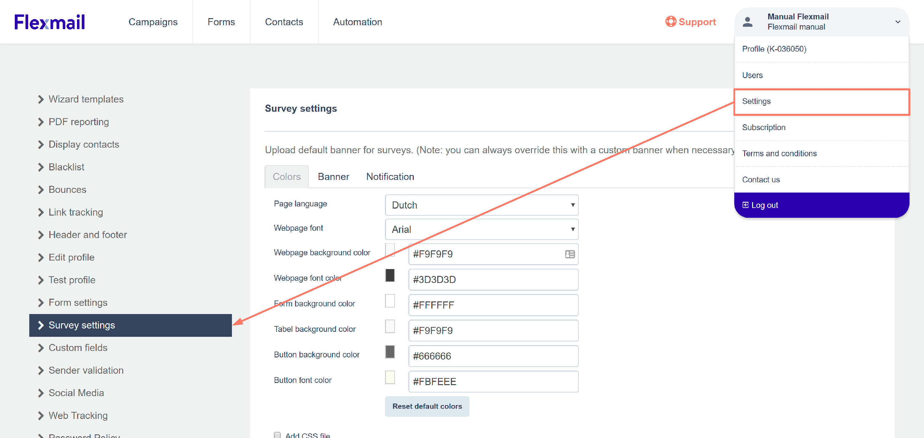Screen dimensions: 924x438
Task: Open the Page language dropdown
Action: click(481, 205)
